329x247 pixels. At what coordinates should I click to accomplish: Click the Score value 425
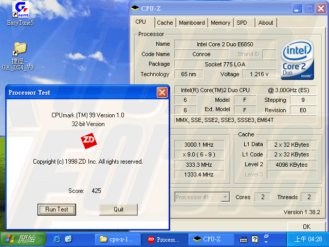coord(96,191)
